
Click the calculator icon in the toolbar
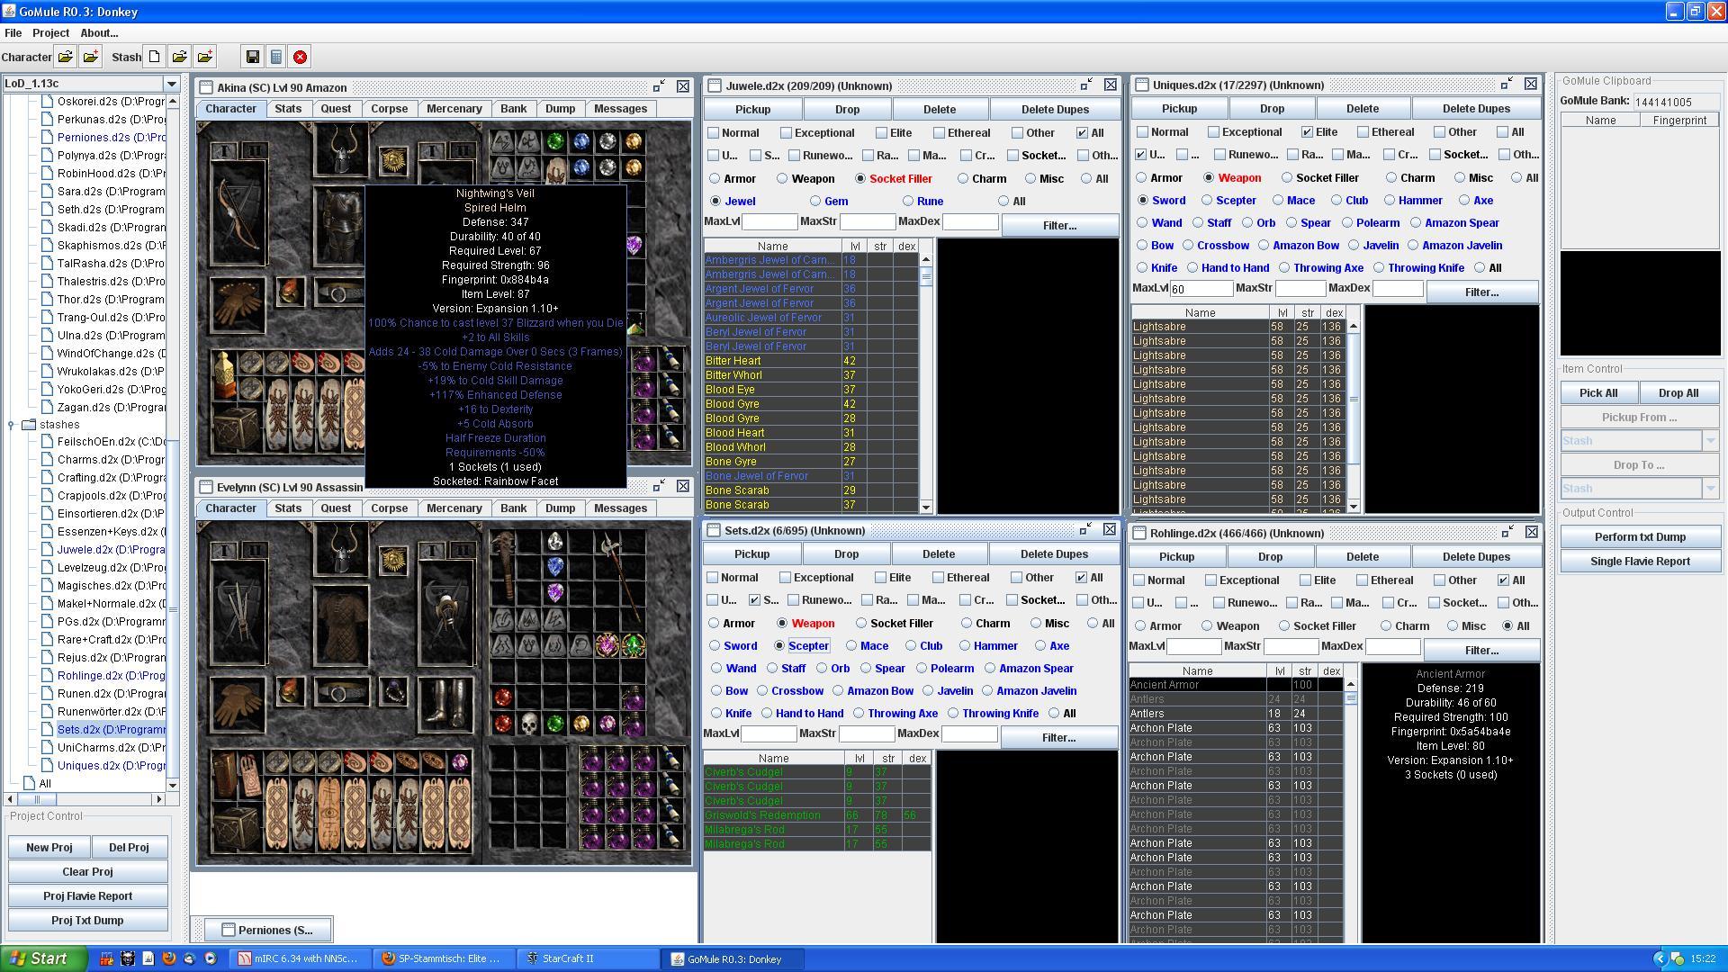pos(276,57)
